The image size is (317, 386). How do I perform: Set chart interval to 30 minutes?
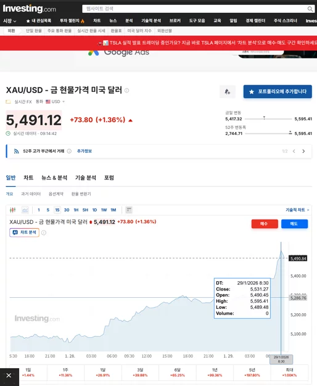point(67,210)
